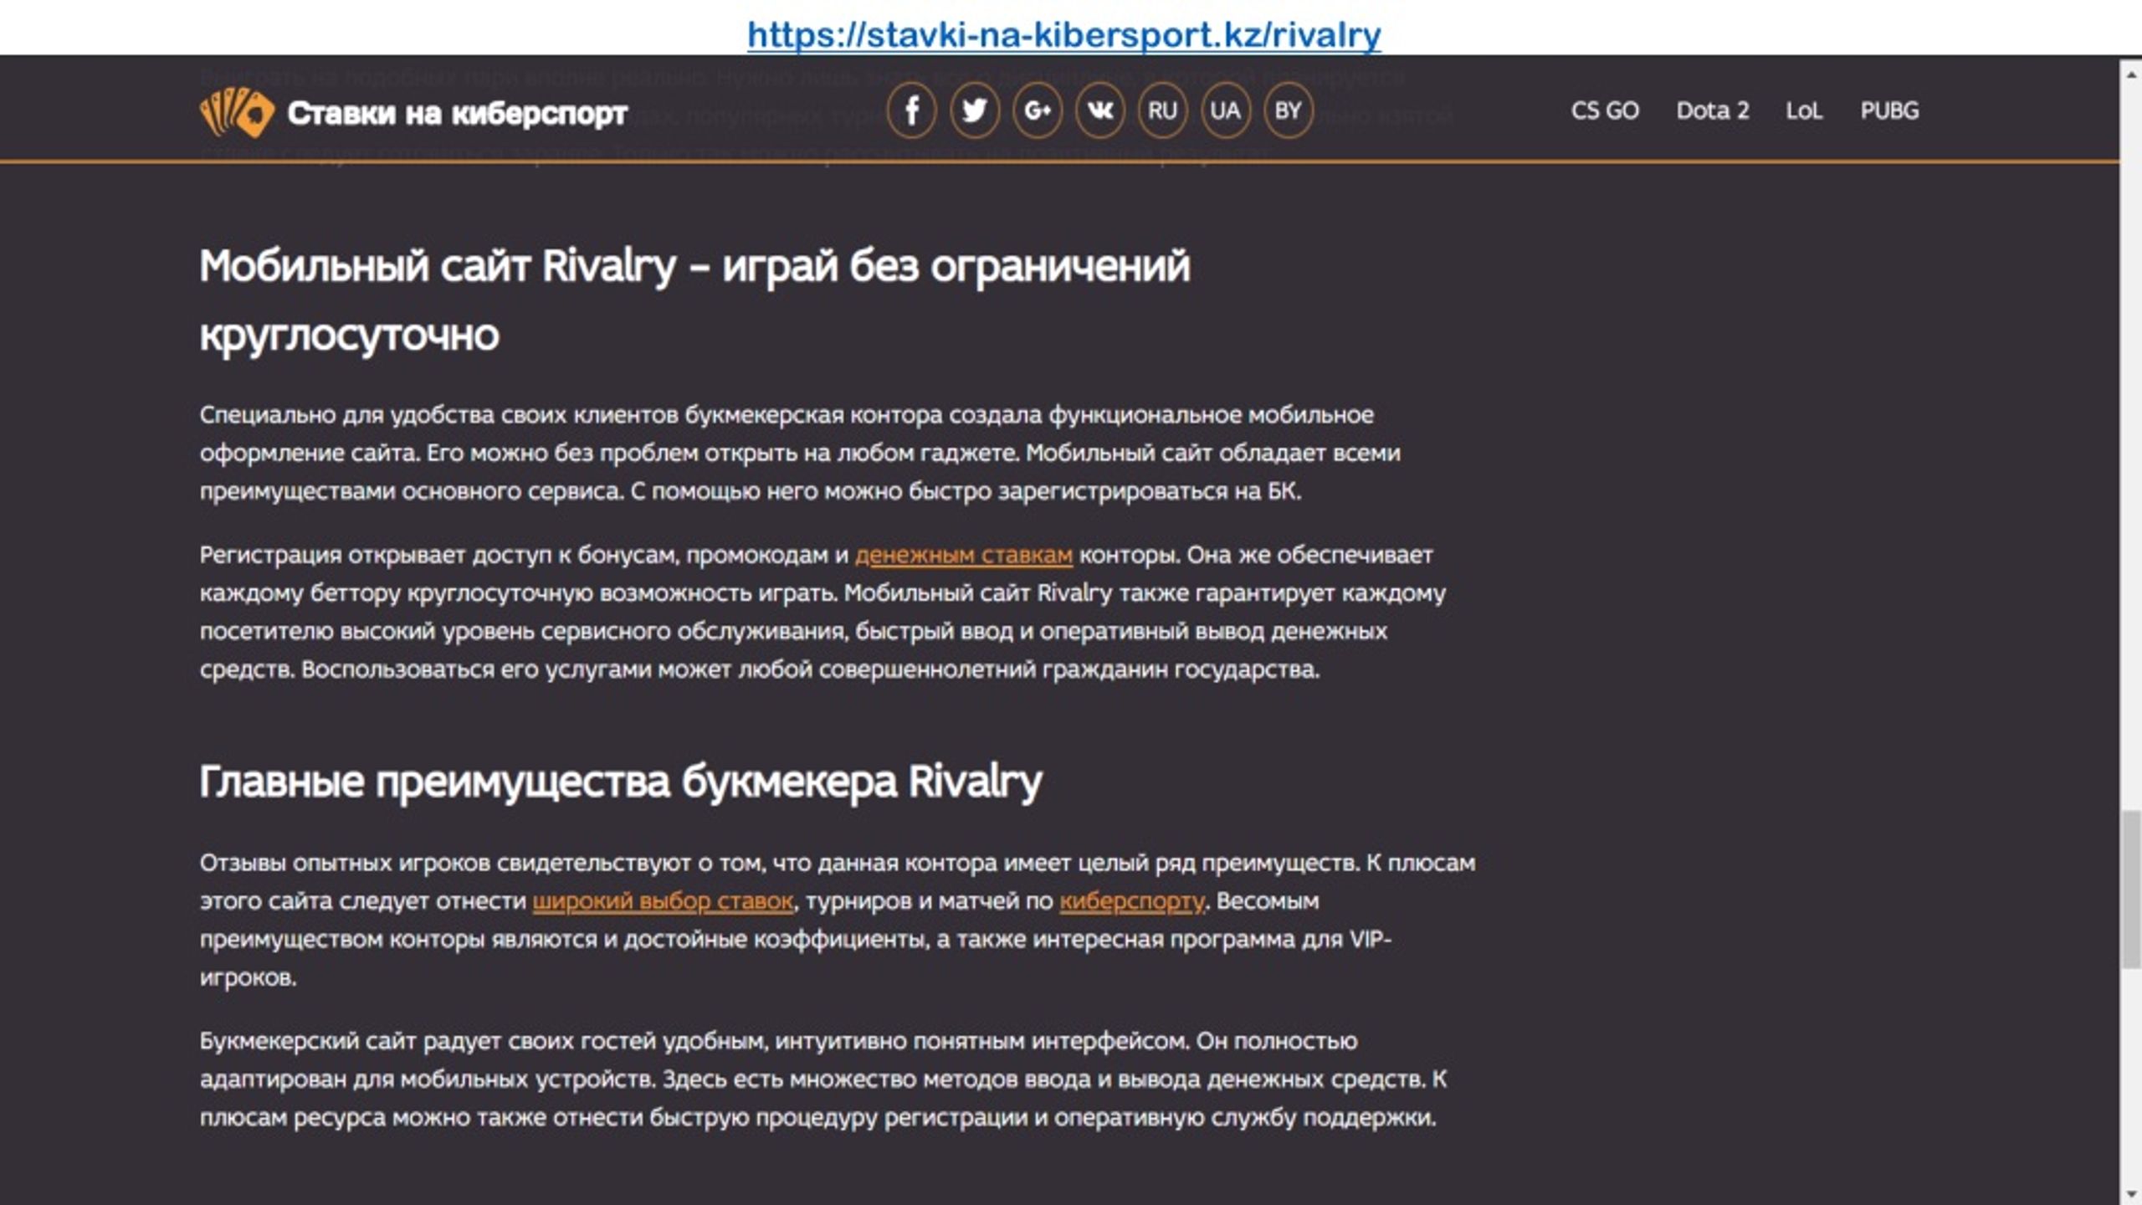The image size is (2142, 1205).
Task: Click the Google Plus share icon
Action: [1037, 110]
